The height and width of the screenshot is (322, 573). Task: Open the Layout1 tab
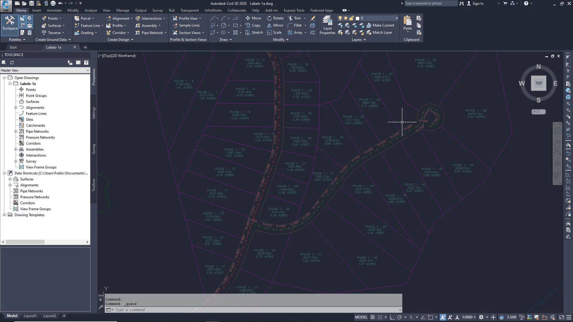[30, 315]
